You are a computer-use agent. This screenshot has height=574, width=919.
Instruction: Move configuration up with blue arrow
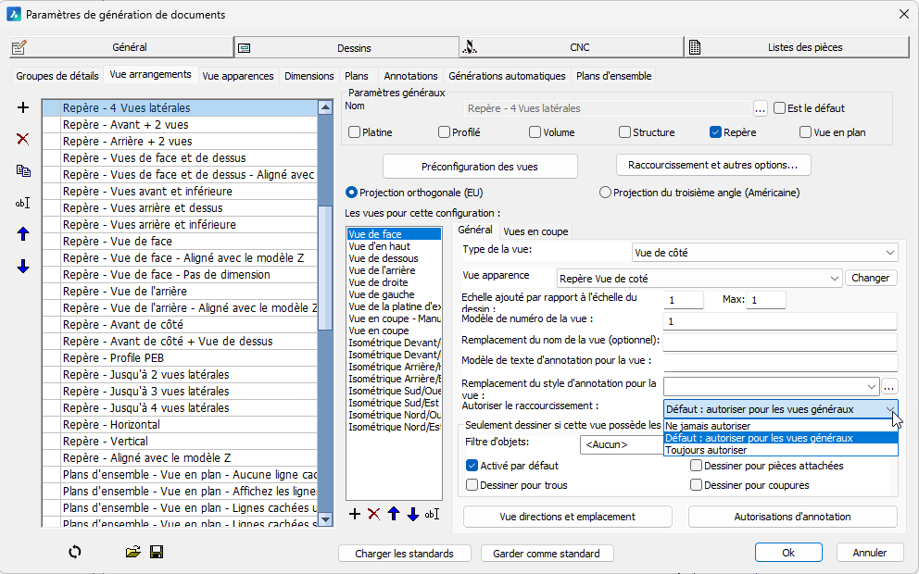[x=23, y=234]
